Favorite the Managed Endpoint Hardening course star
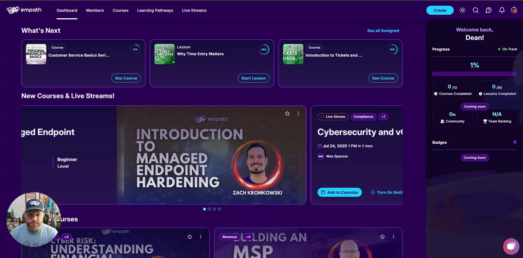The height and width of the screenshot is (258, 523). 287,114
